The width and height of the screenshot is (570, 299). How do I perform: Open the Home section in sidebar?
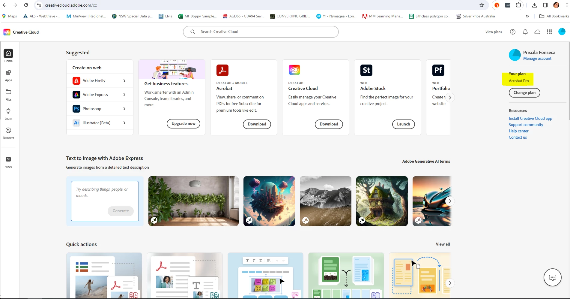pyautogui.click(x=8, y=56)
